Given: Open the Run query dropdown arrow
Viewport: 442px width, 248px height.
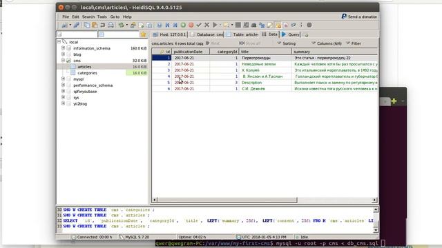Looking at the screenshot, I should click(x=220, y=25).
